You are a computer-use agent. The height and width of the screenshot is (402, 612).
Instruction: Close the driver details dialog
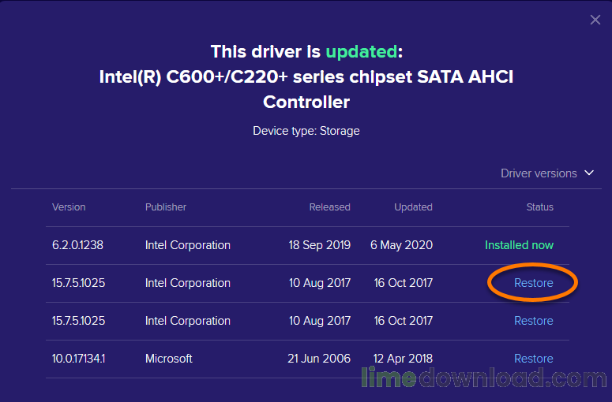[595, 20]
